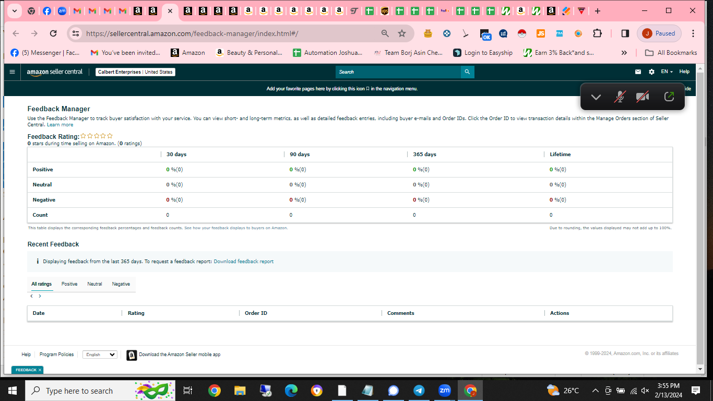Open the EN language dropdown in header
Image resolution: width=713 pixels, height=401 pixels.
667,72
